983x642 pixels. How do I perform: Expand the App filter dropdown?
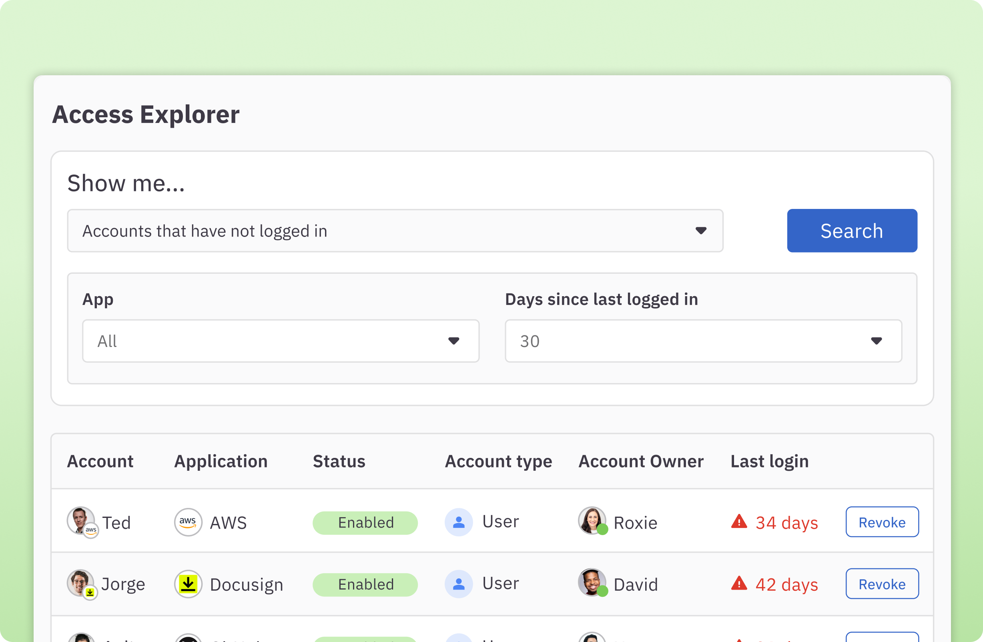(x=281, y=341)
